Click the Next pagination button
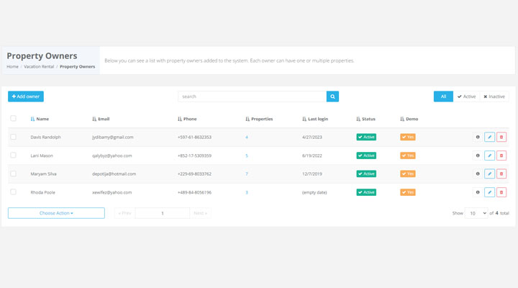 (x=200, y=213)
